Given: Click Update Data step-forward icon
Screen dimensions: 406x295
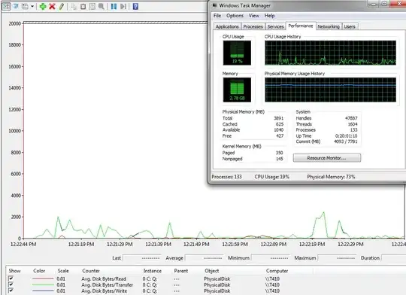Looking at the screenshot, I should (123, 7).
